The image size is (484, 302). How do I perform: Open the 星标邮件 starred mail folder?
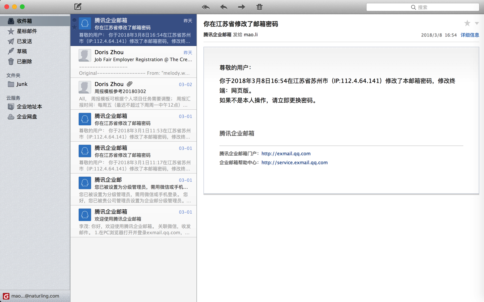(x=35, y=31)
